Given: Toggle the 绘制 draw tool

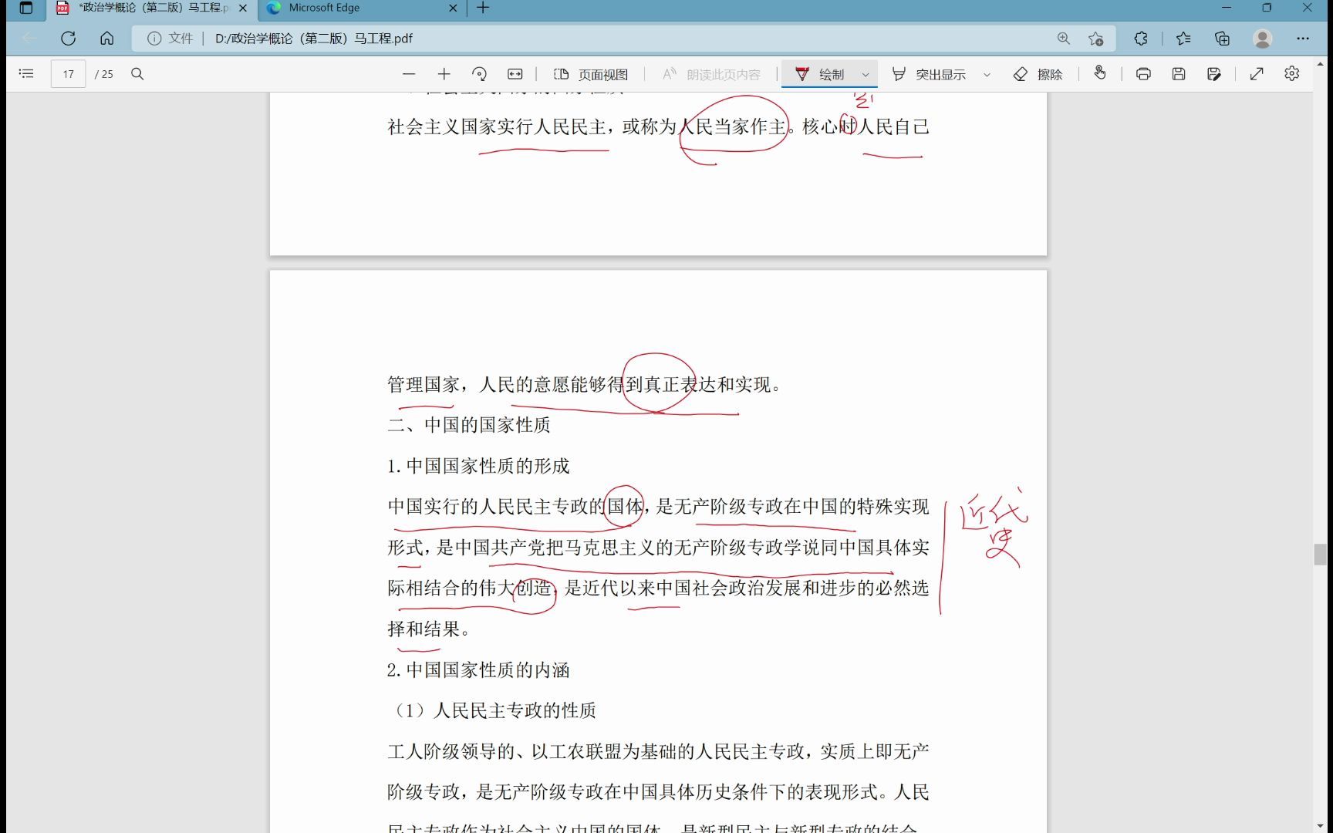Looking at the screenshot, I should (x=819, y=74).
